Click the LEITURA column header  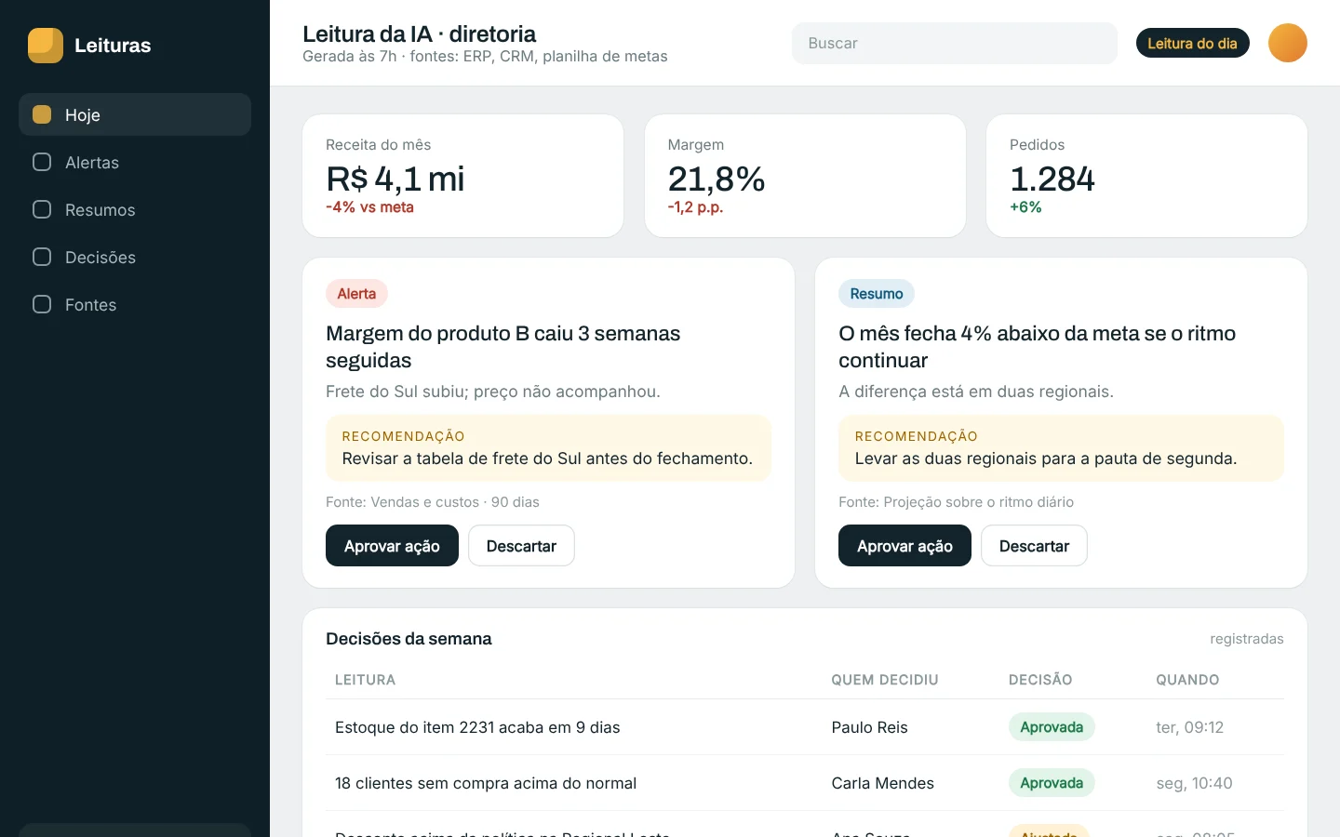tap(365, 680)
